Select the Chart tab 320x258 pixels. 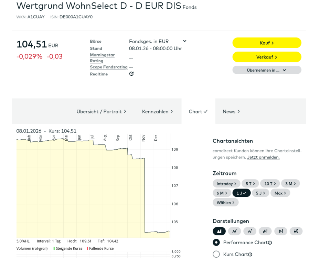[x=198, y=111]
